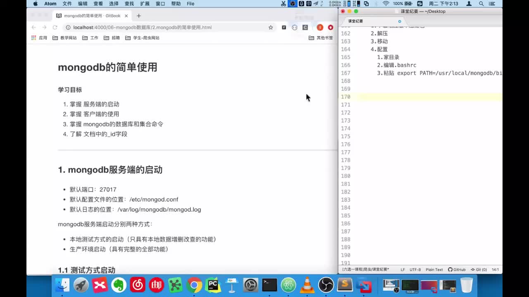Click the clock 周二 下午2:13
Image resolution: width=529 pixels, height=297 pixels.
[443, 4]
